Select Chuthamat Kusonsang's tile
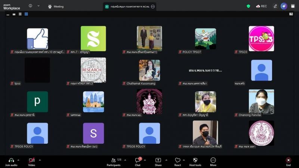 point(149,70)
